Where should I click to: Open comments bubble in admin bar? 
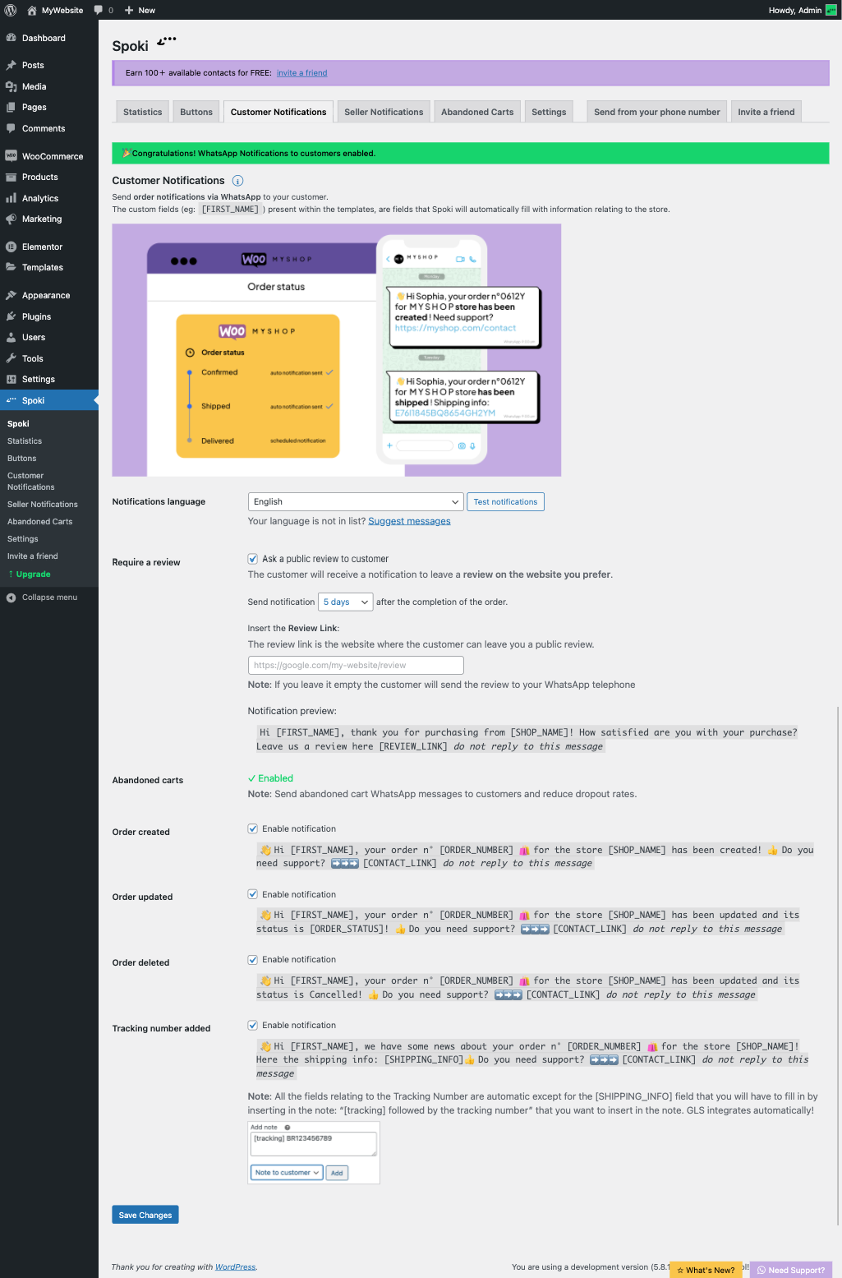tap(99, 10)
